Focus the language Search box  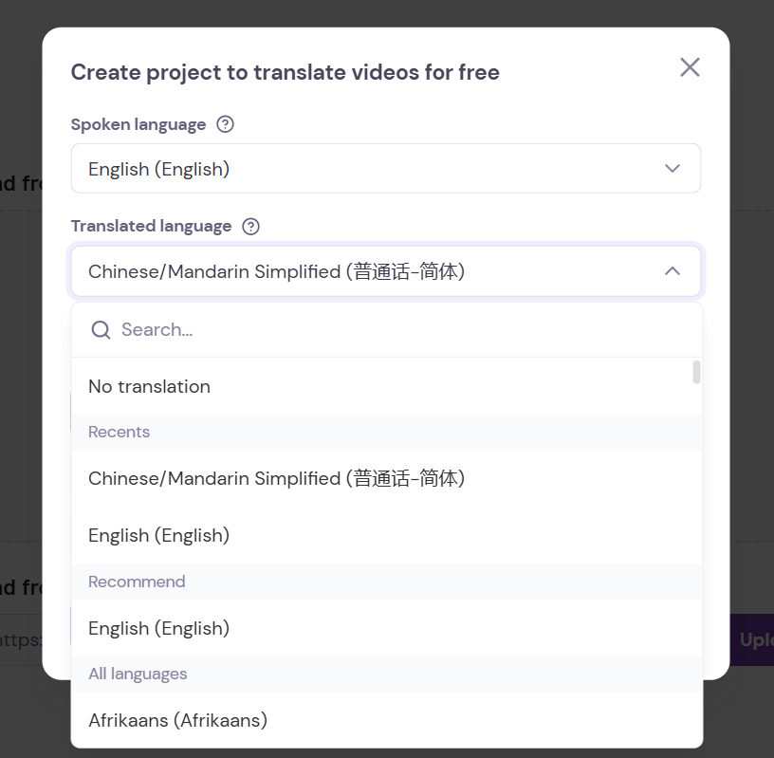pyautogui.click(x=398, y=330)
